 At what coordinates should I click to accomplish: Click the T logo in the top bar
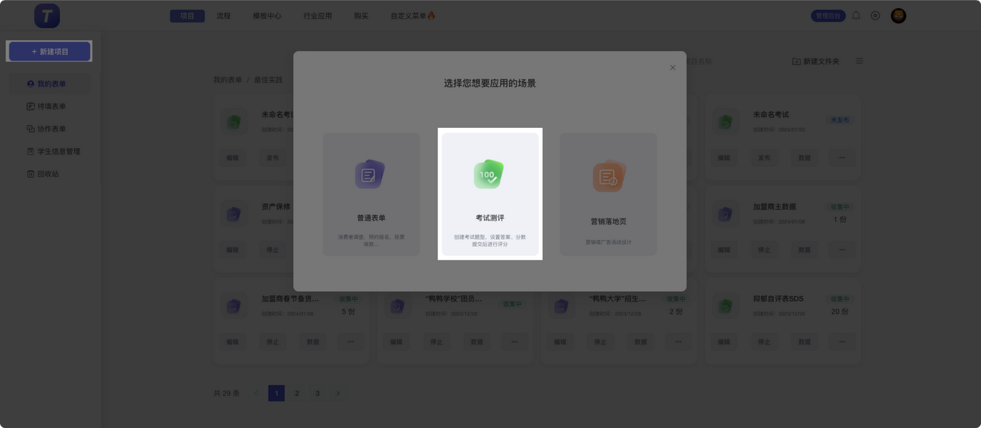point(47,16)
